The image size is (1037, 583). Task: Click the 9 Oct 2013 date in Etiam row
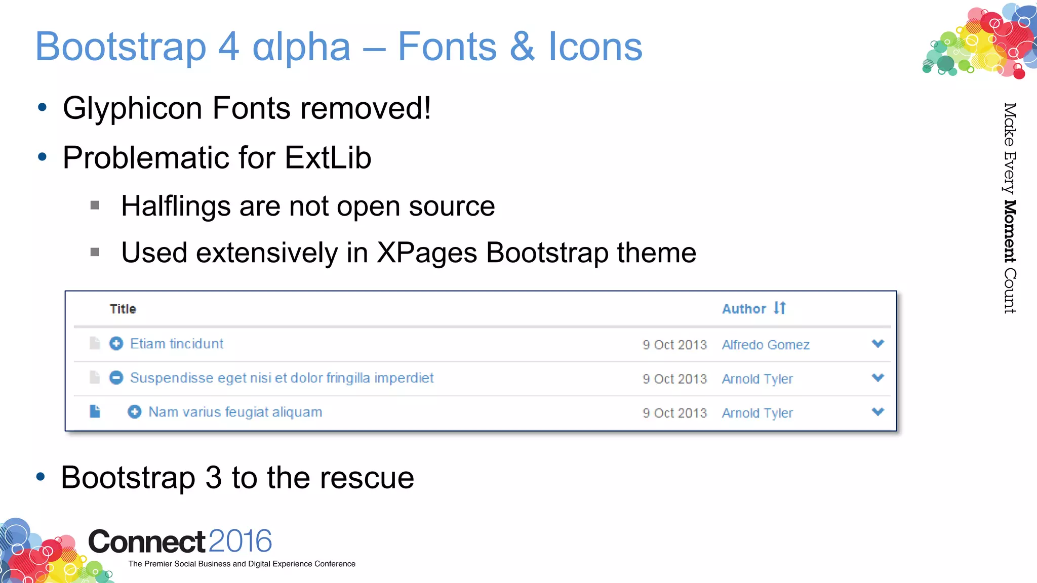click(x=674, y=345)
